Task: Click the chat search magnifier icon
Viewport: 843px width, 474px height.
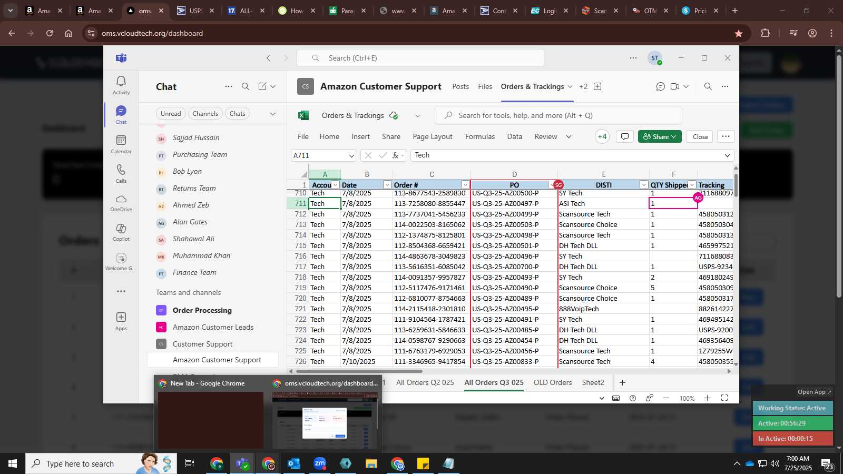Action: (246, 86)
